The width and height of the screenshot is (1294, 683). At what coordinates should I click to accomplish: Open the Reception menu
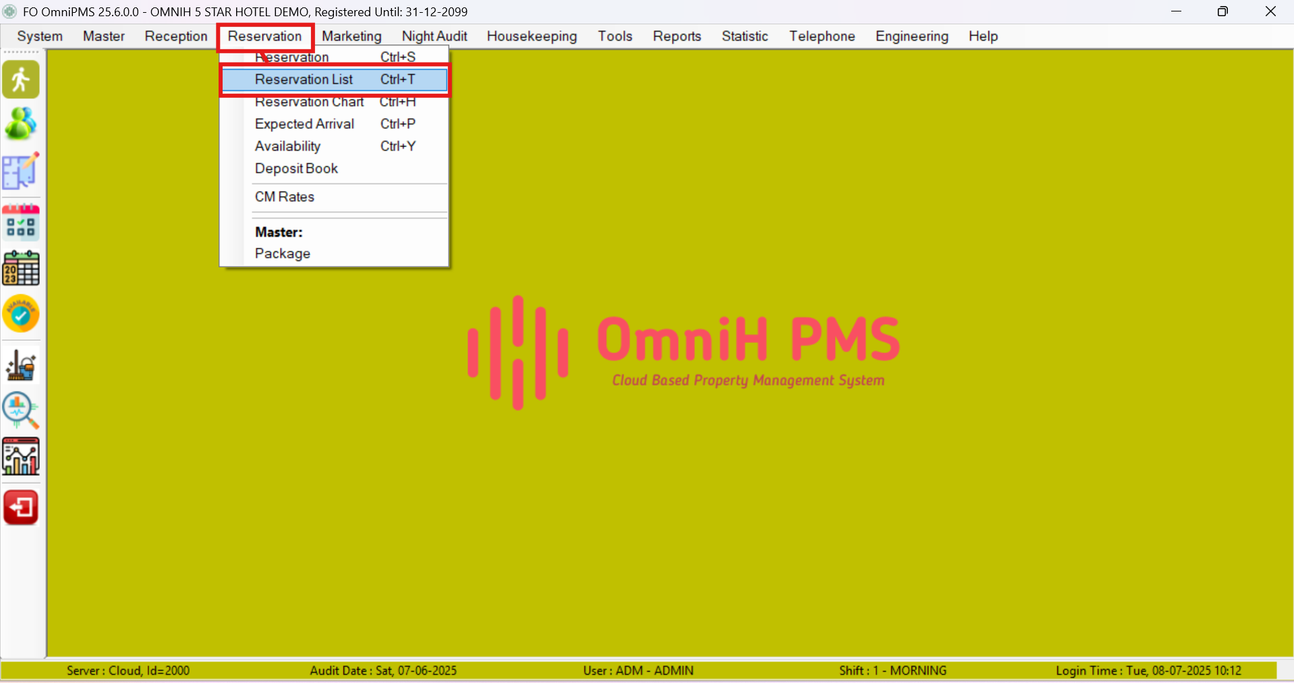coord(176,36)
